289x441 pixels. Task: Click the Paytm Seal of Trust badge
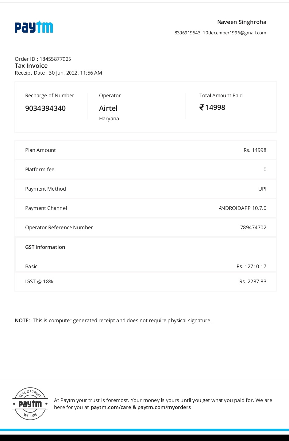click(x=30, y=404)
